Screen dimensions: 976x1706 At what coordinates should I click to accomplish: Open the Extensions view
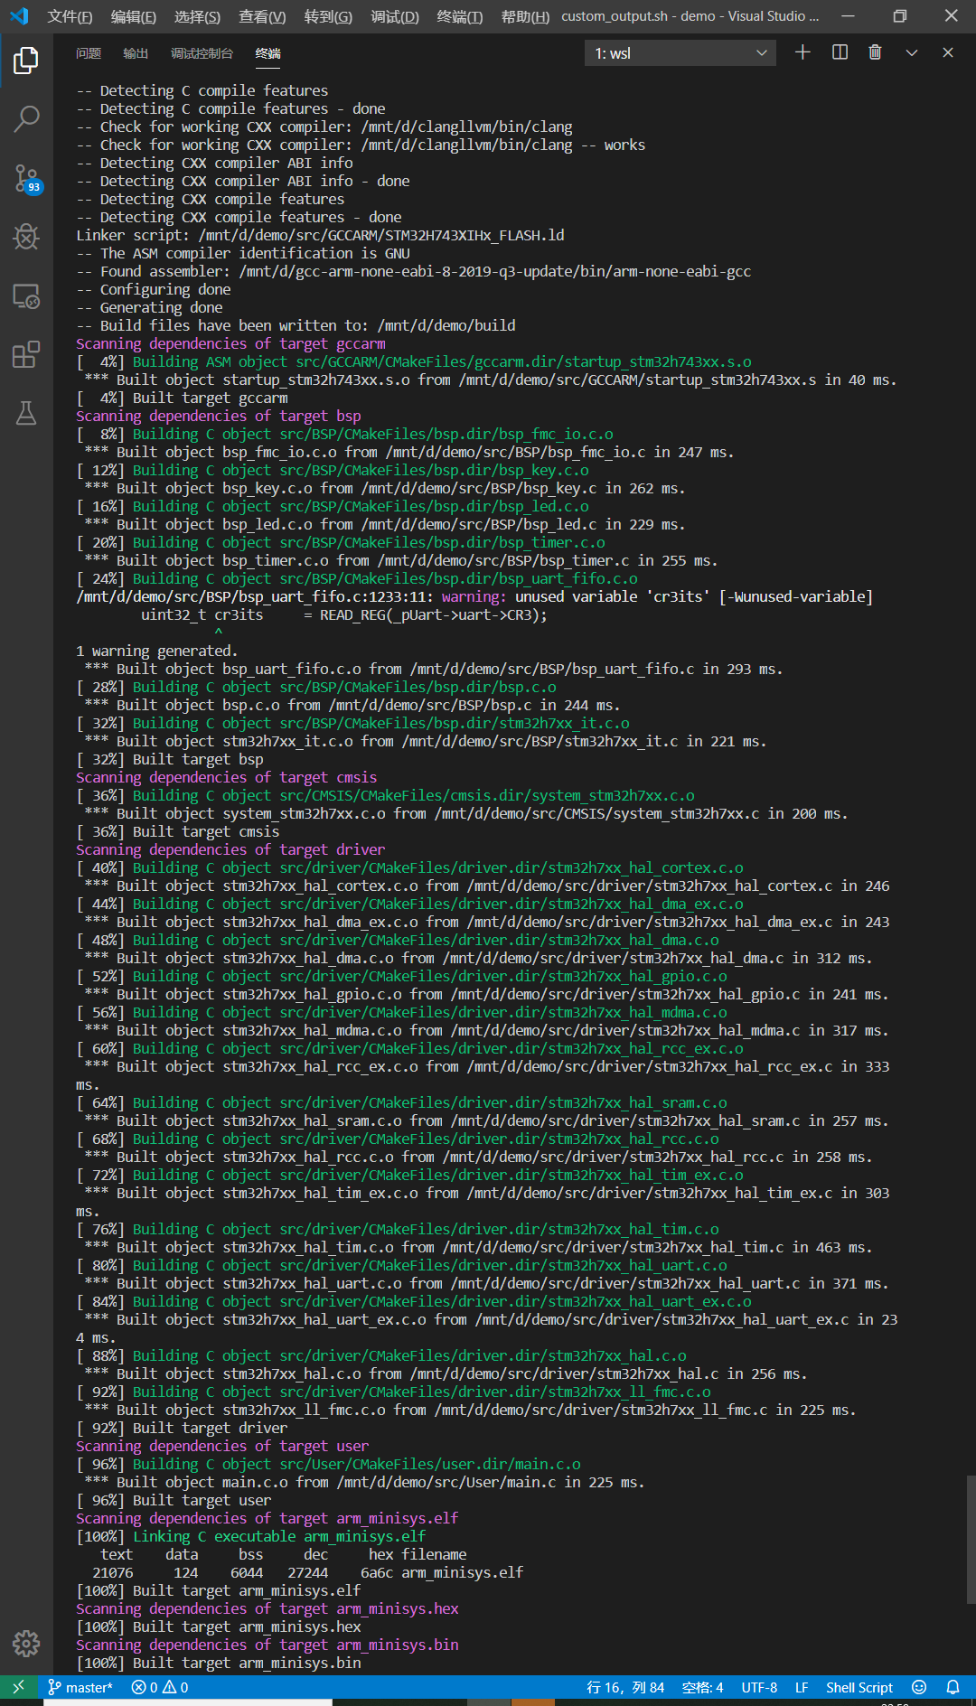[x=26, y=355]
